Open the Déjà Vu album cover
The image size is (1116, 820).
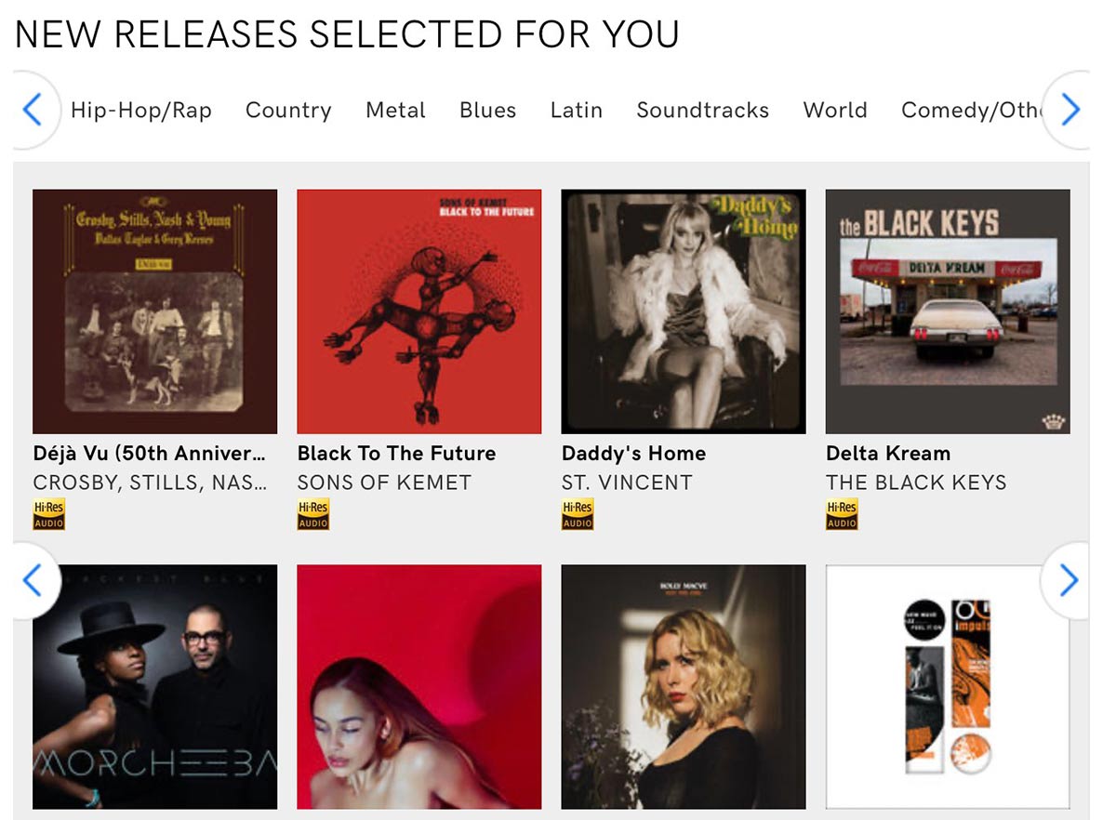tap(154, 311)
